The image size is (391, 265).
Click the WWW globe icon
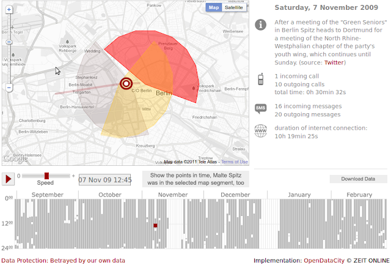(x=261, y=131)
